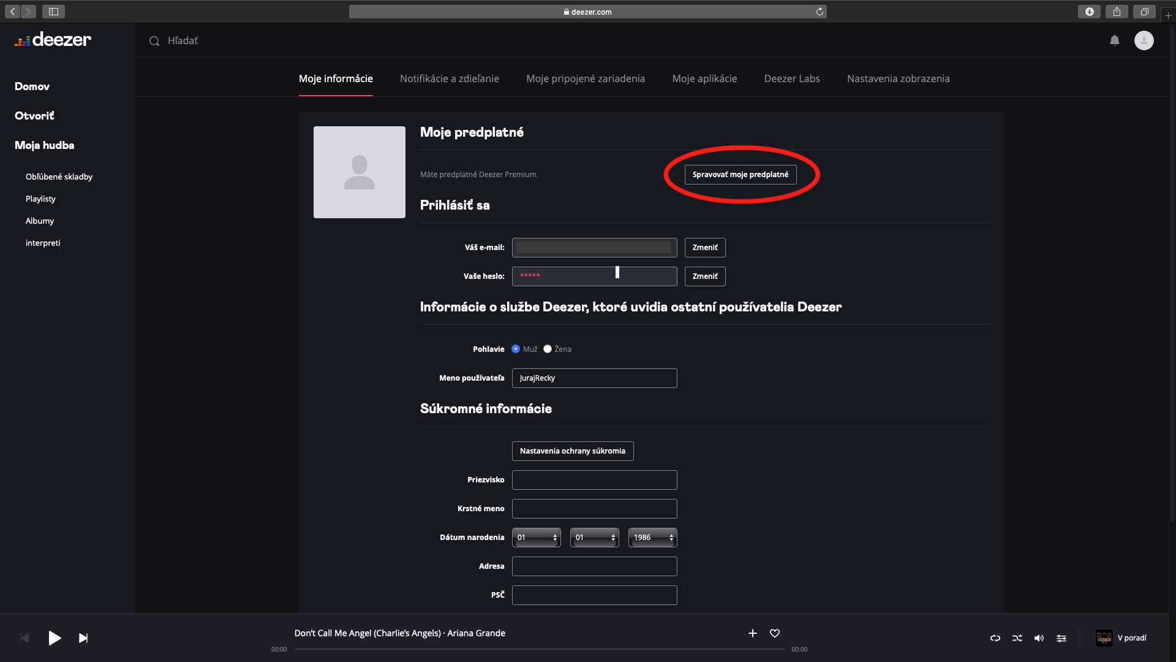The height and width of the screenshot is (662, 1176).
Task: Click the Adresa input field
Action: point(595,566)
